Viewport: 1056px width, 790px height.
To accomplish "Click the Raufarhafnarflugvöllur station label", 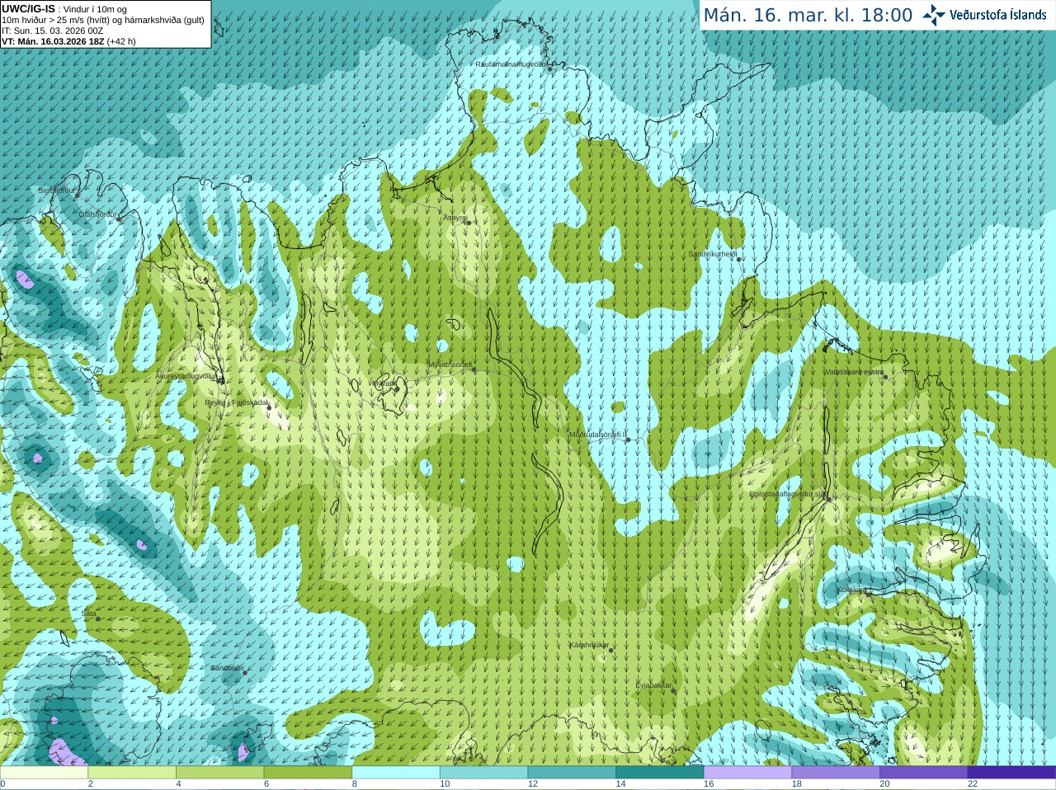I will point(511,64).
